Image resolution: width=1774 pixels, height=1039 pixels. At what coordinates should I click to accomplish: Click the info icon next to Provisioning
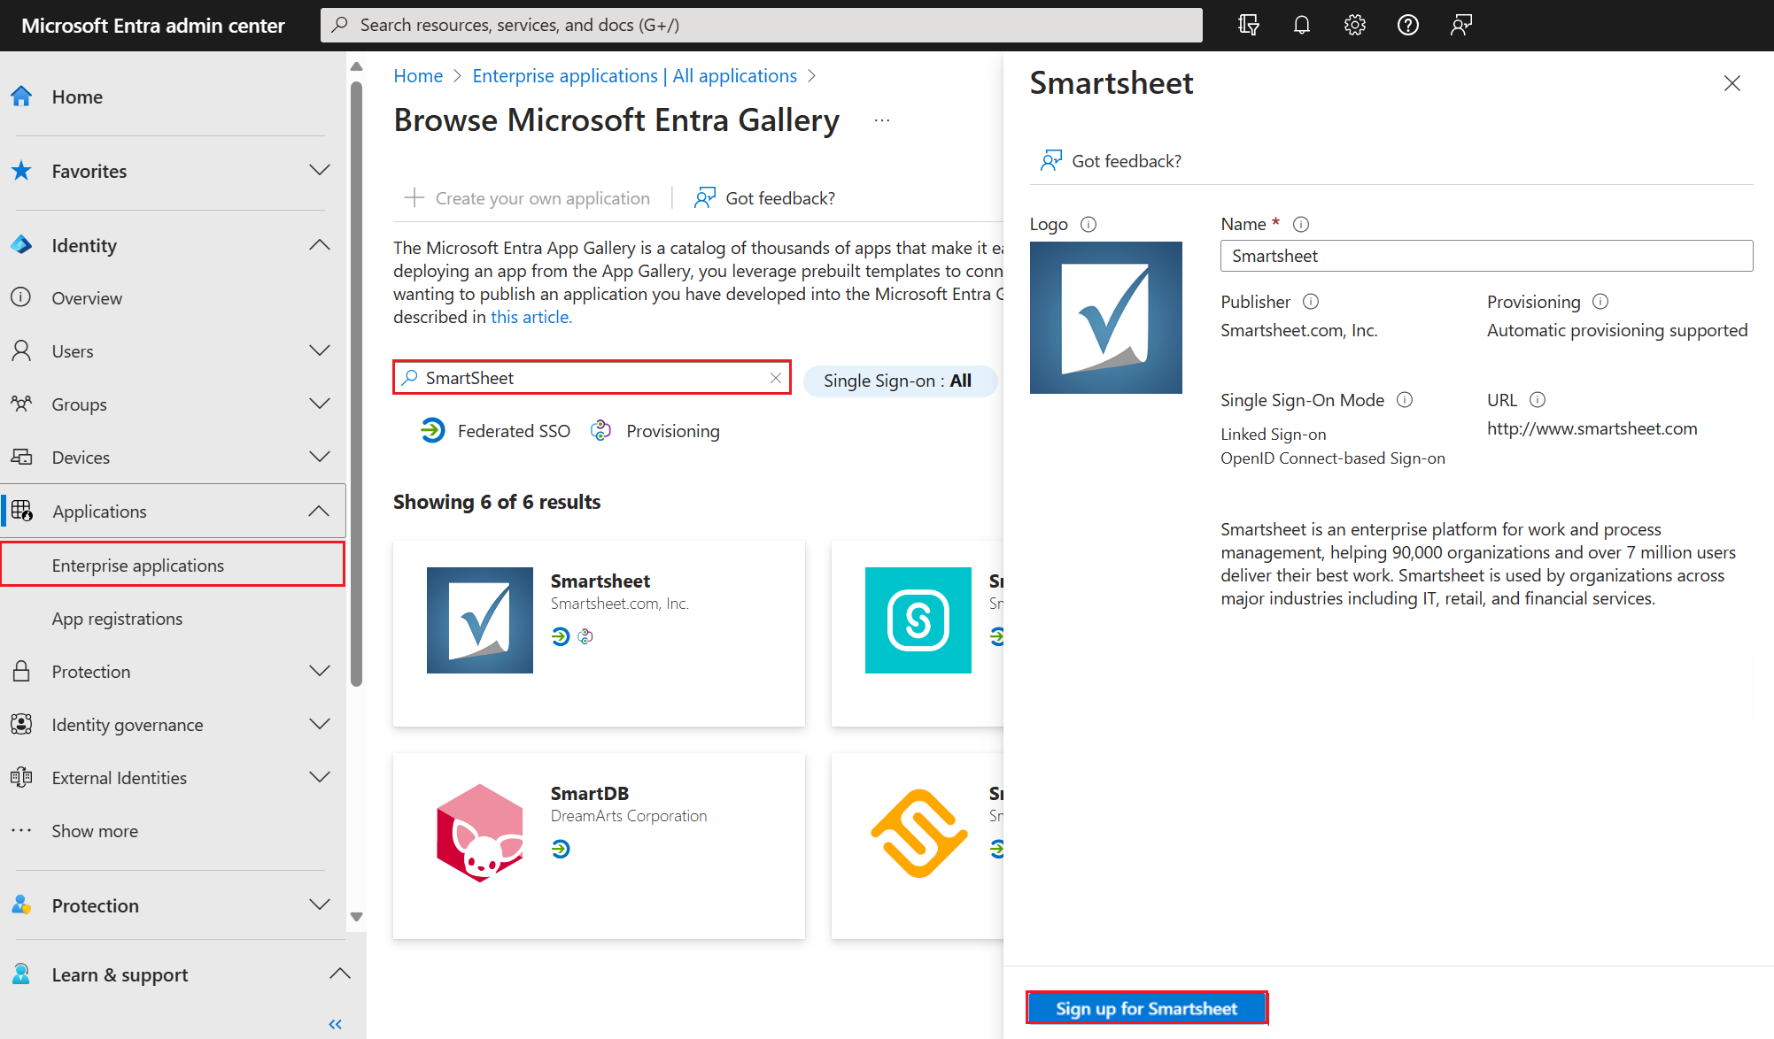[1600, 302]
